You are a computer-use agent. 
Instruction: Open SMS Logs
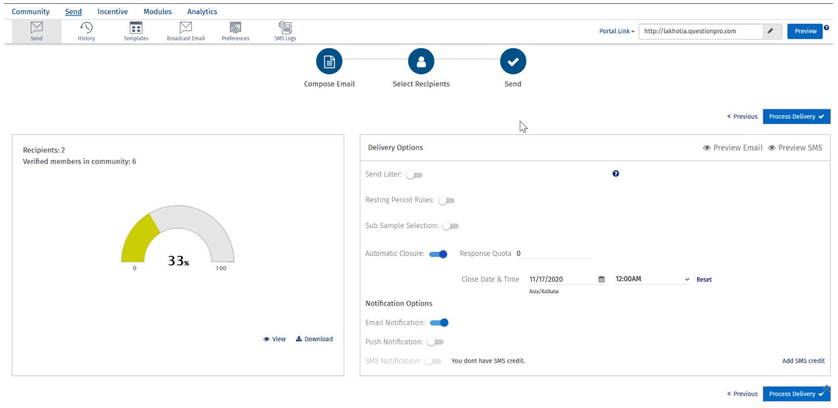coord(285,31)
